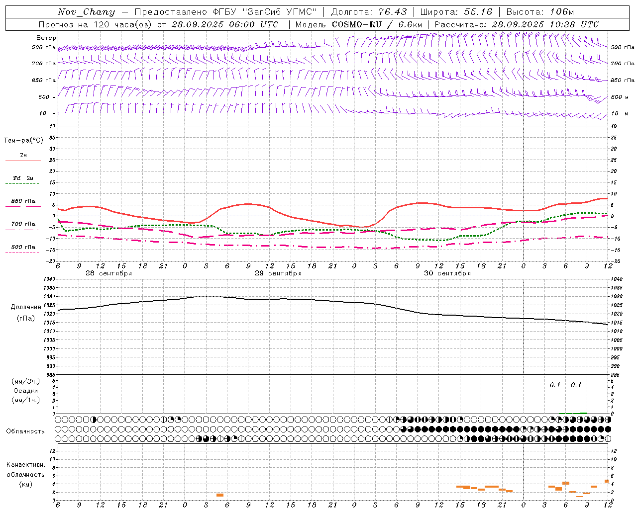This screenshot has width=637, height=509.
Task: Click the "Тем-ра(°C)" temperature panel label
Action: [23, 141]
